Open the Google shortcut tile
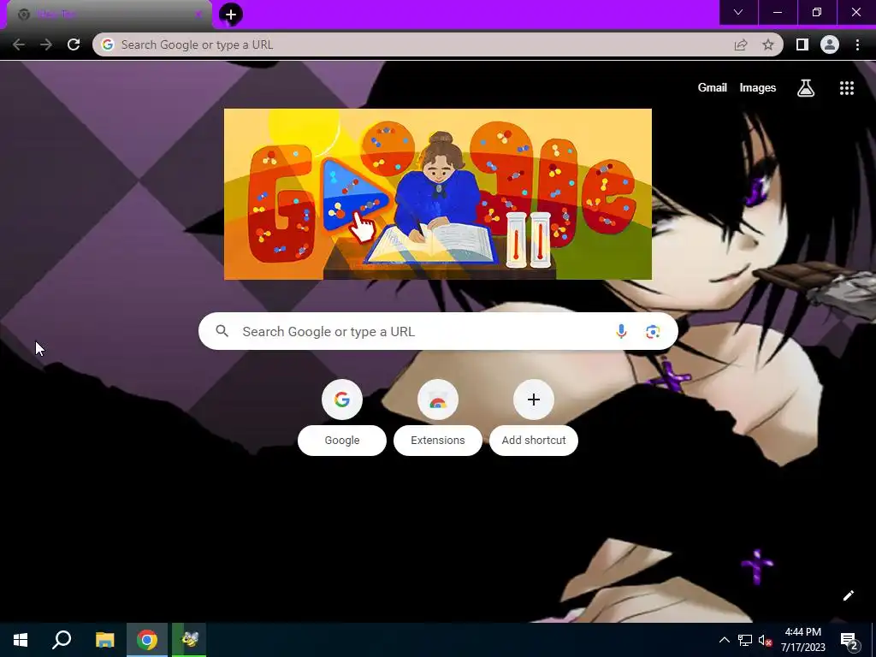The width and height of the screenshot is (876, 657). point(342,400)
